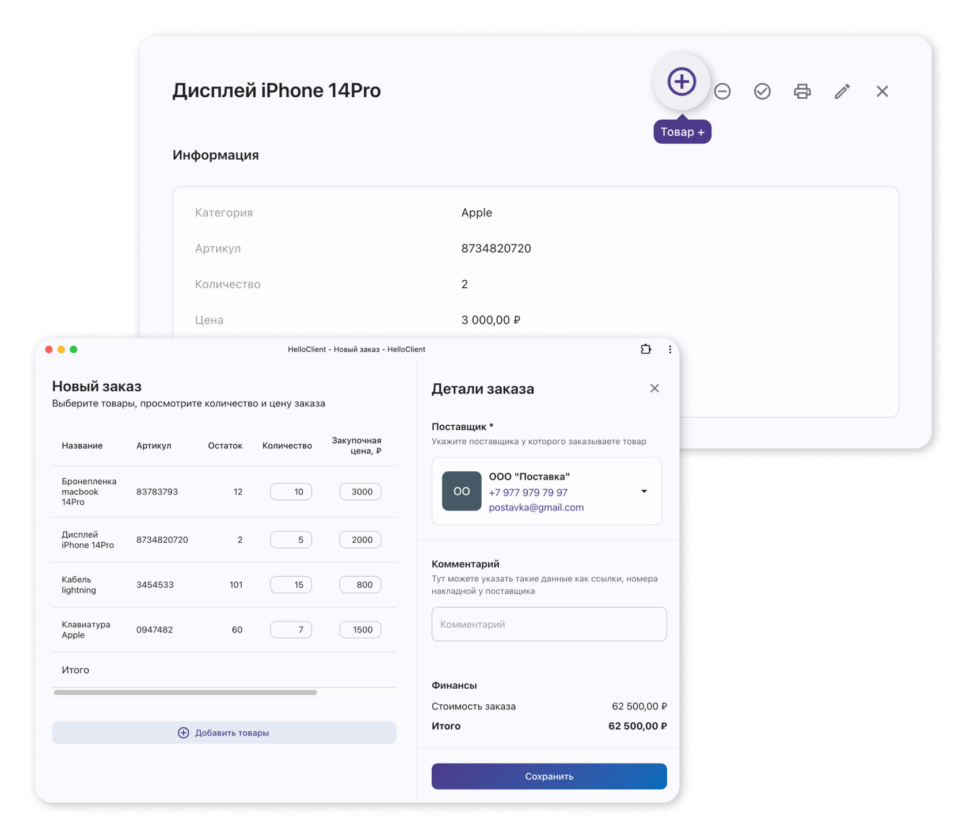Print the Дисплей iPhone 14Pro card
Viewport: 967px width, 839px height.
(802, 91)
